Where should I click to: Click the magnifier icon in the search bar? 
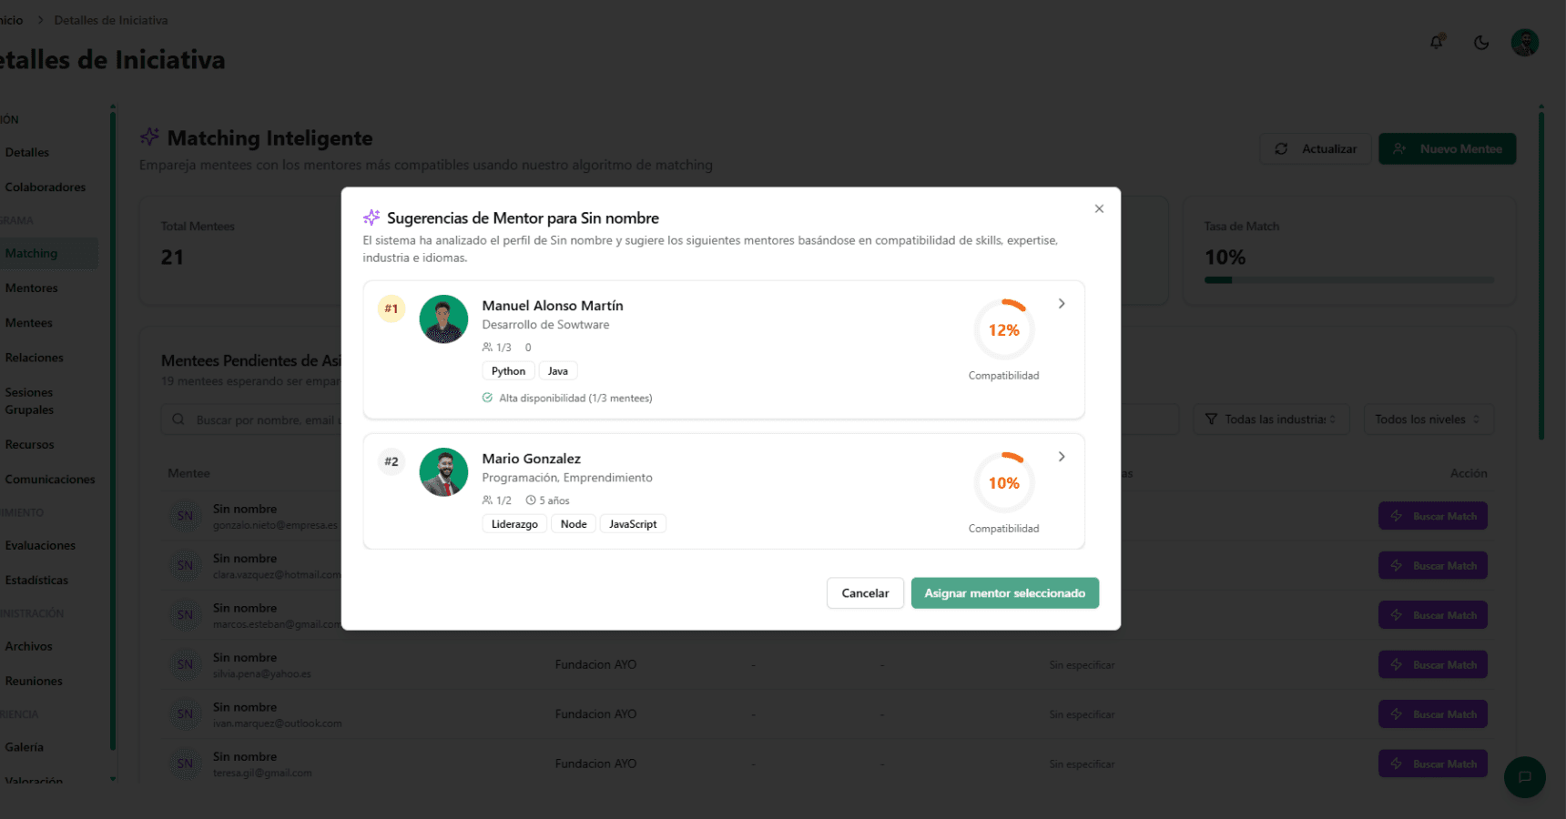178,419
